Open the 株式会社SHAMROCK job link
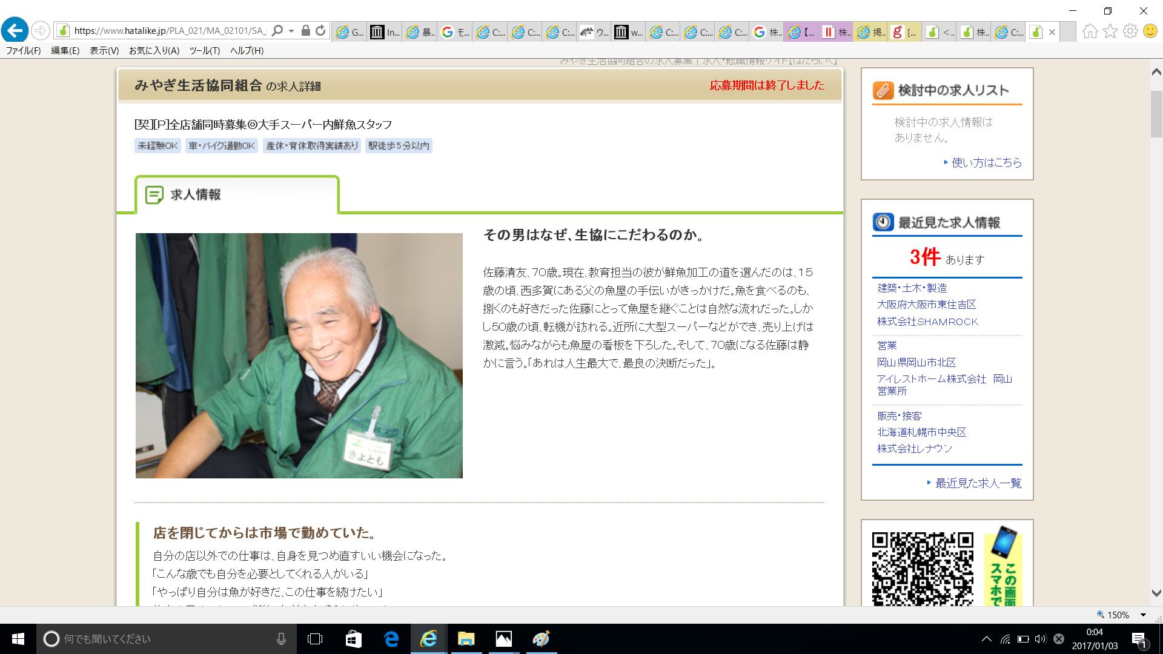This screenshot has height=654, width=1163. [927, 322]
